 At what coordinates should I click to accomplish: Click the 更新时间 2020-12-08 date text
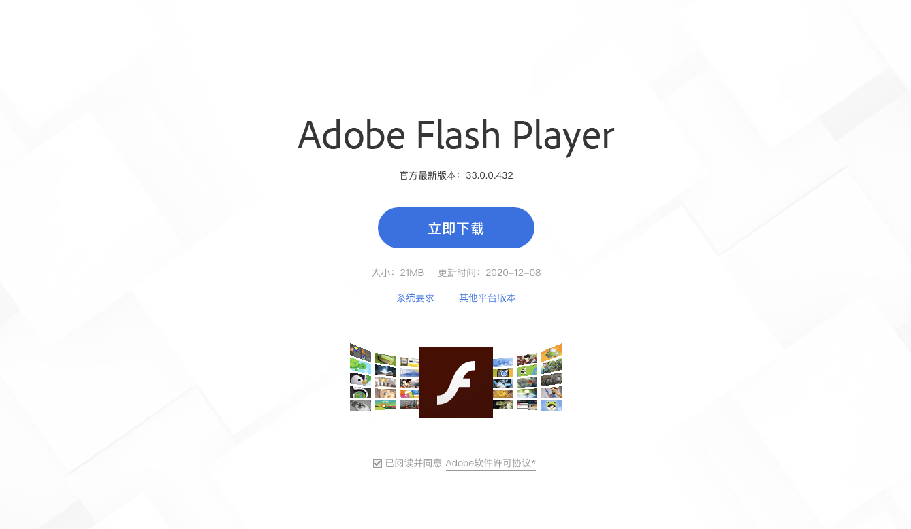coord(490,273)
